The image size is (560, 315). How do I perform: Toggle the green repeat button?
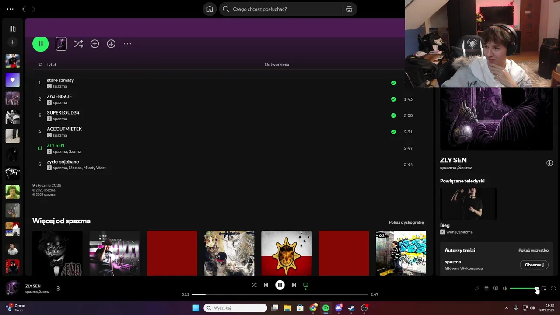[306, 285]
